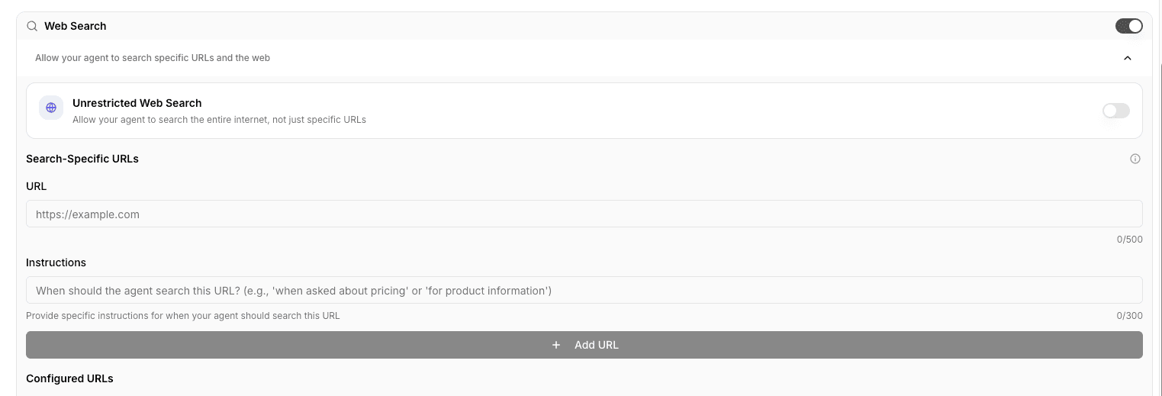
Task: Focus the URL input with https://example.com placeholder
Action: click(584, 214)
